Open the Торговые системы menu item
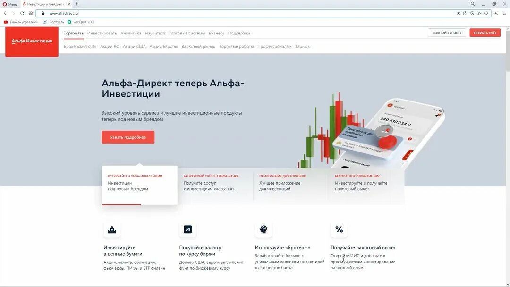Screen dimensions: 510x287 (187, 33)
